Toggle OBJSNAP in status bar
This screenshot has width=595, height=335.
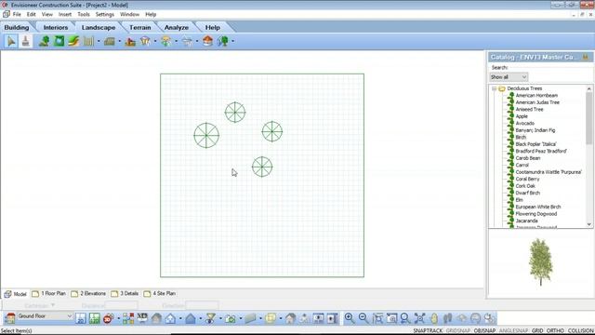(484, 331)
